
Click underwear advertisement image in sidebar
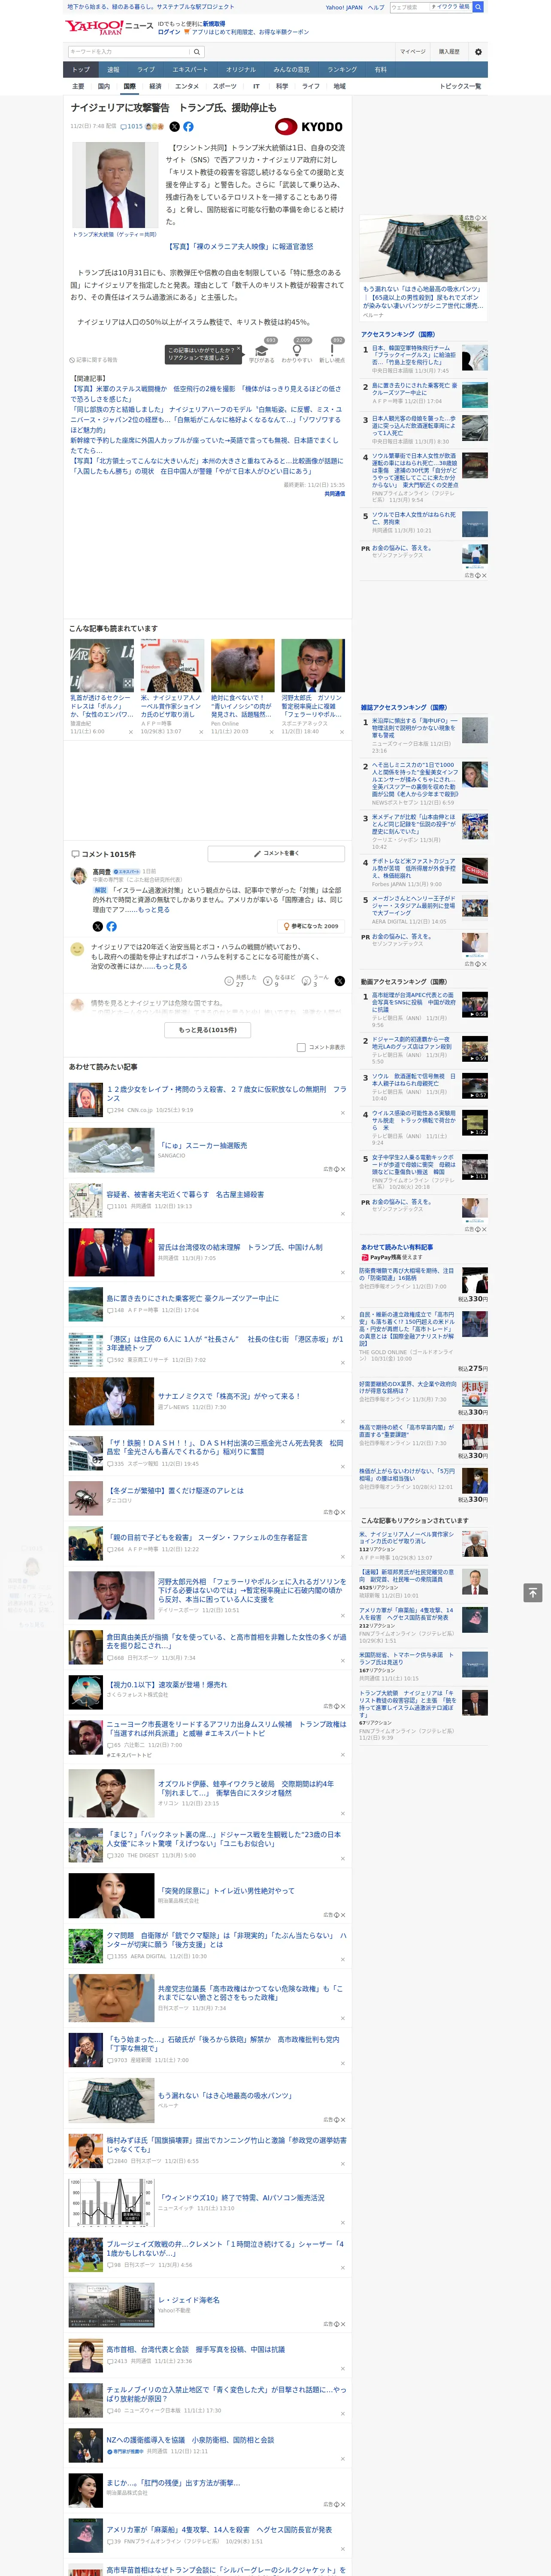click(423, 248)
